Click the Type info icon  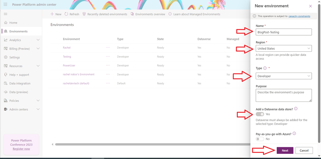point(265,68)
